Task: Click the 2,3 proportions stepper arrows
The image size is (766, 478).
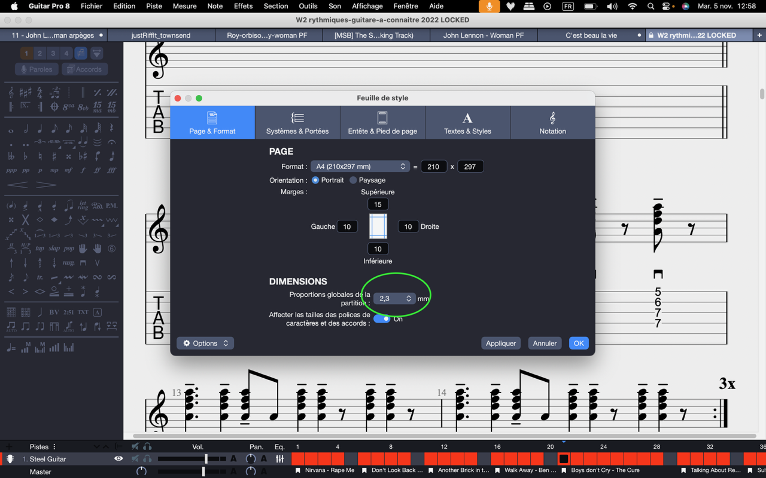Action: 409,298
